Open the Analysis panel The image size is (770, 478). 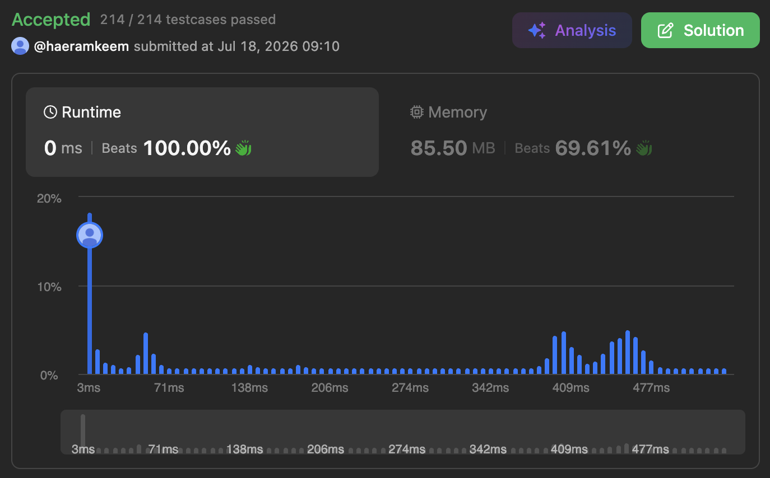(x=572, y=30)
